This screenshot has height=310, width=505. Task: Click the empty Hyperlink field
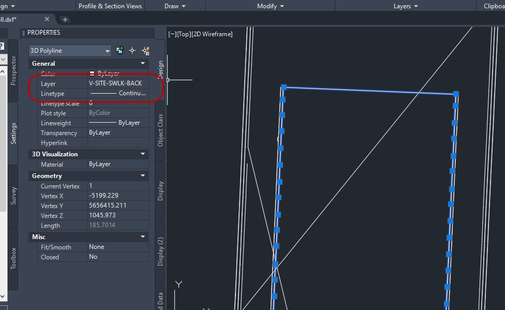click(118, 142)
